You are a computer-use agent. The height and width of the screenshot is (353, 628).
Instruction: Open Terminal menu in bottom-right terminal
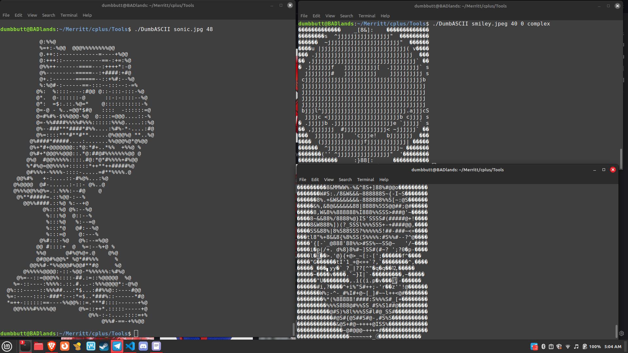tap(365, 179)
